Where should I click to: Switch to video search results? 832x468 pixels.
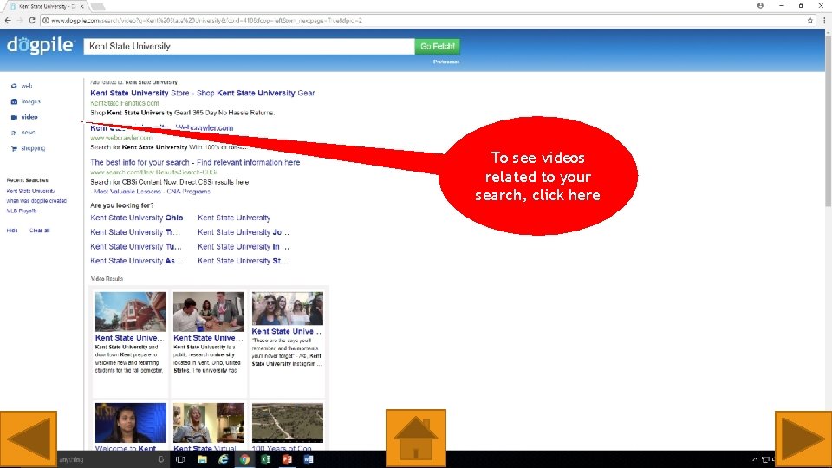tap(29, 117)
